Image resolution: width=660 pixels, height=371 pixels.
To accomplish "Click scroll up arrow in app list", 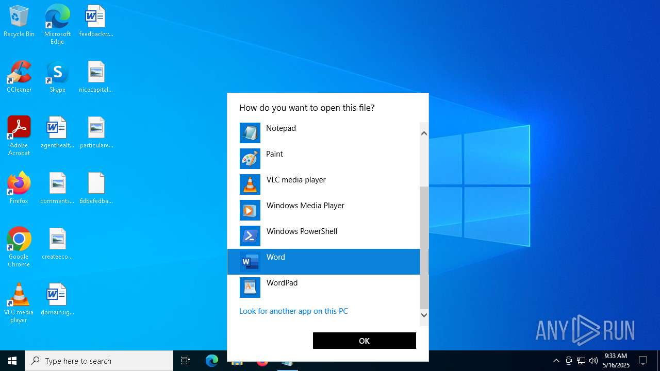I will tap(424, 133).
